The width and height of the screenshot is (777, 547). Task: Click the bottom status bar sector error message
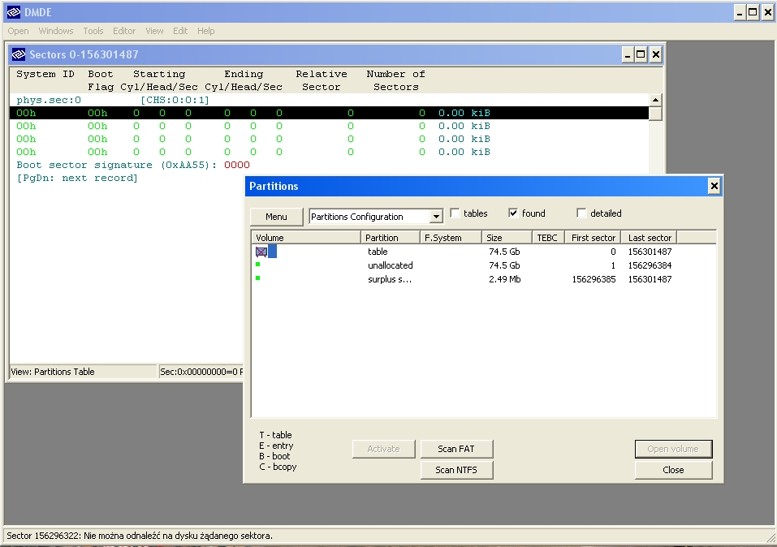(140, 536)
